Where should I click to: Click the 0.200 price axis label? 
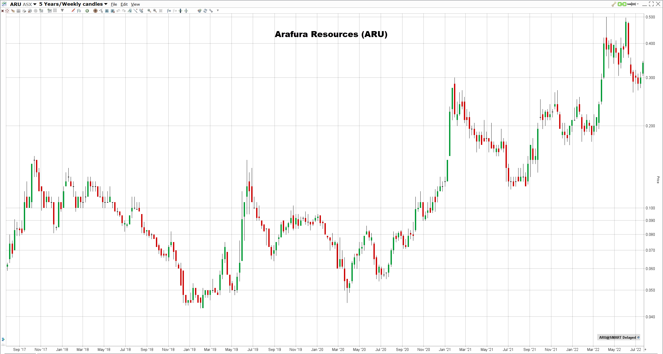coord(650,126)
